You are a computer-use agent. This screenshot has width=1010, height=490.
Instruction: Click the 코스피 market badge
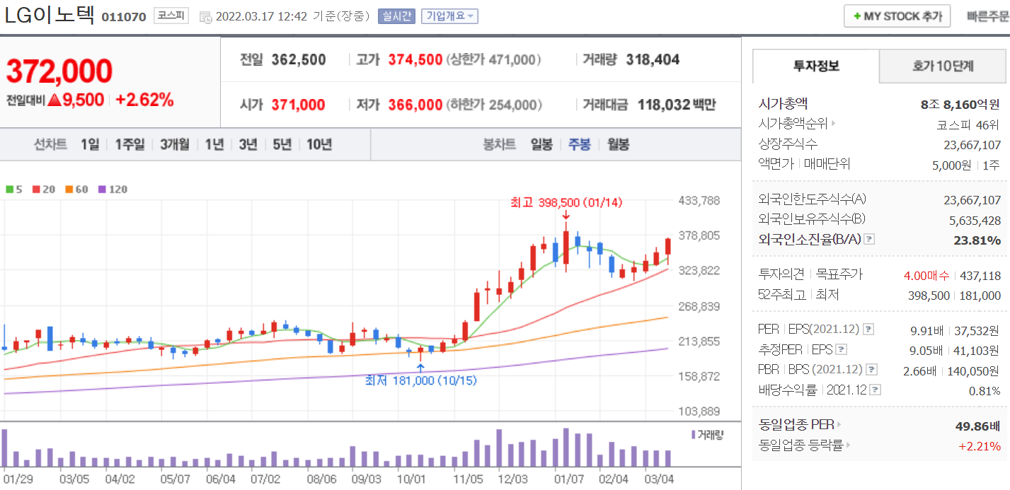171,16
